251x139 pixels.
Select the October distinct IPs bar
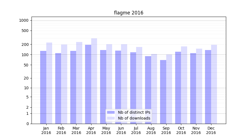point(178,88)
